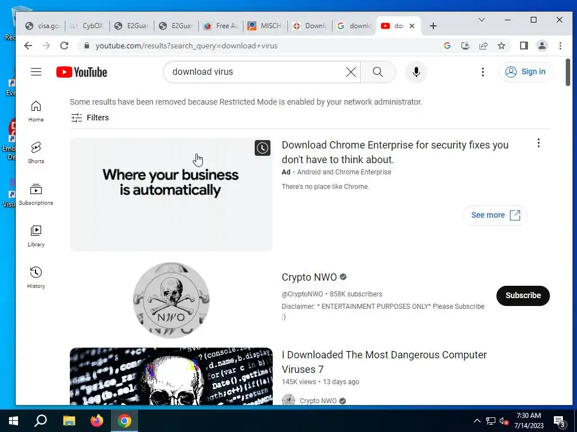Go to the YouTube logo homepage

(82, 72)
